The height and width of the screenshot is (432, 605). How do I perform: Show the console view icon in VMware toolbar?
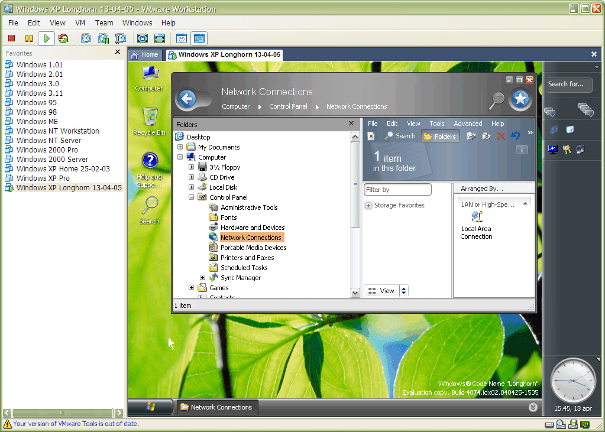[x=199, y=38]
